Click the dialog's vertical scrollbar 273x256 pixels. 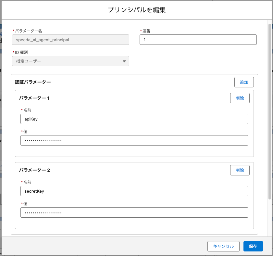pyautogui.click(x=269, y=110)
